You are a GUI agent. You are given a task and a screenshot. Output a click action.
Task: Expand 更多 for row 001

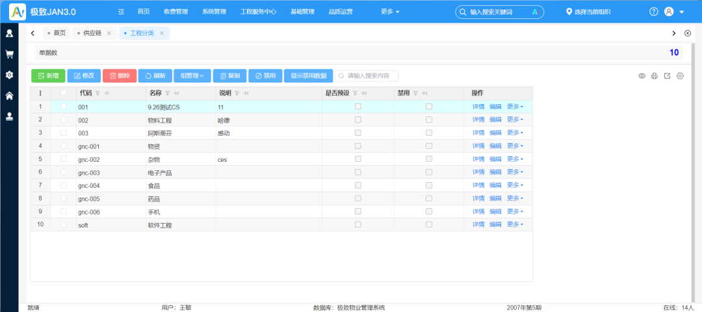pyautogui.click(x=515, y=107)
